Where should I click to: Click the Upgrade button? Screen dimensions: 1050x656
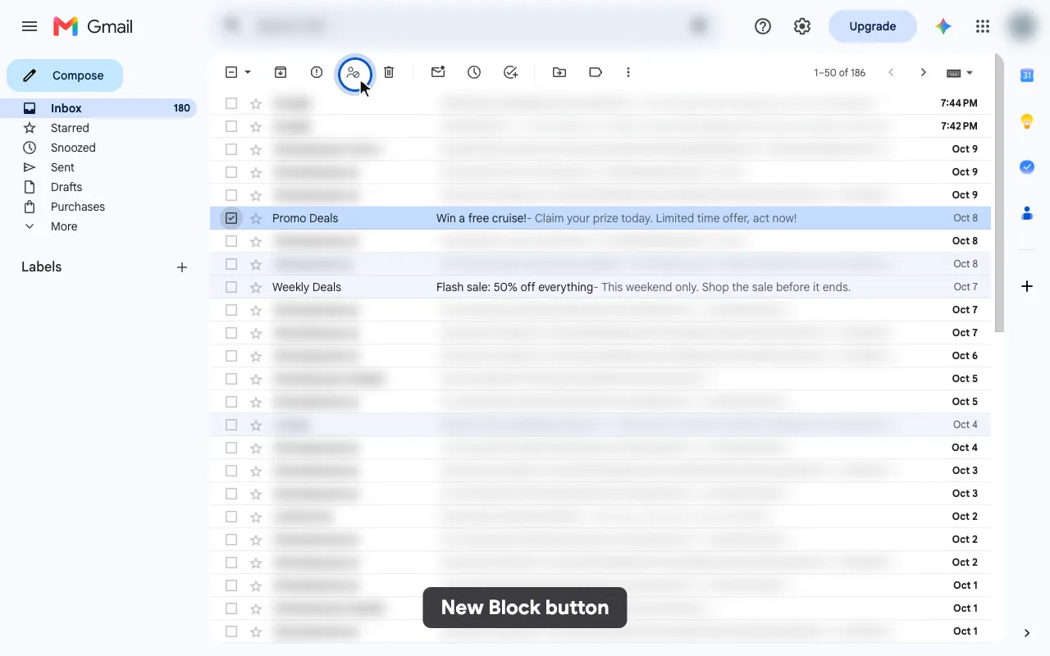(873, 26)
